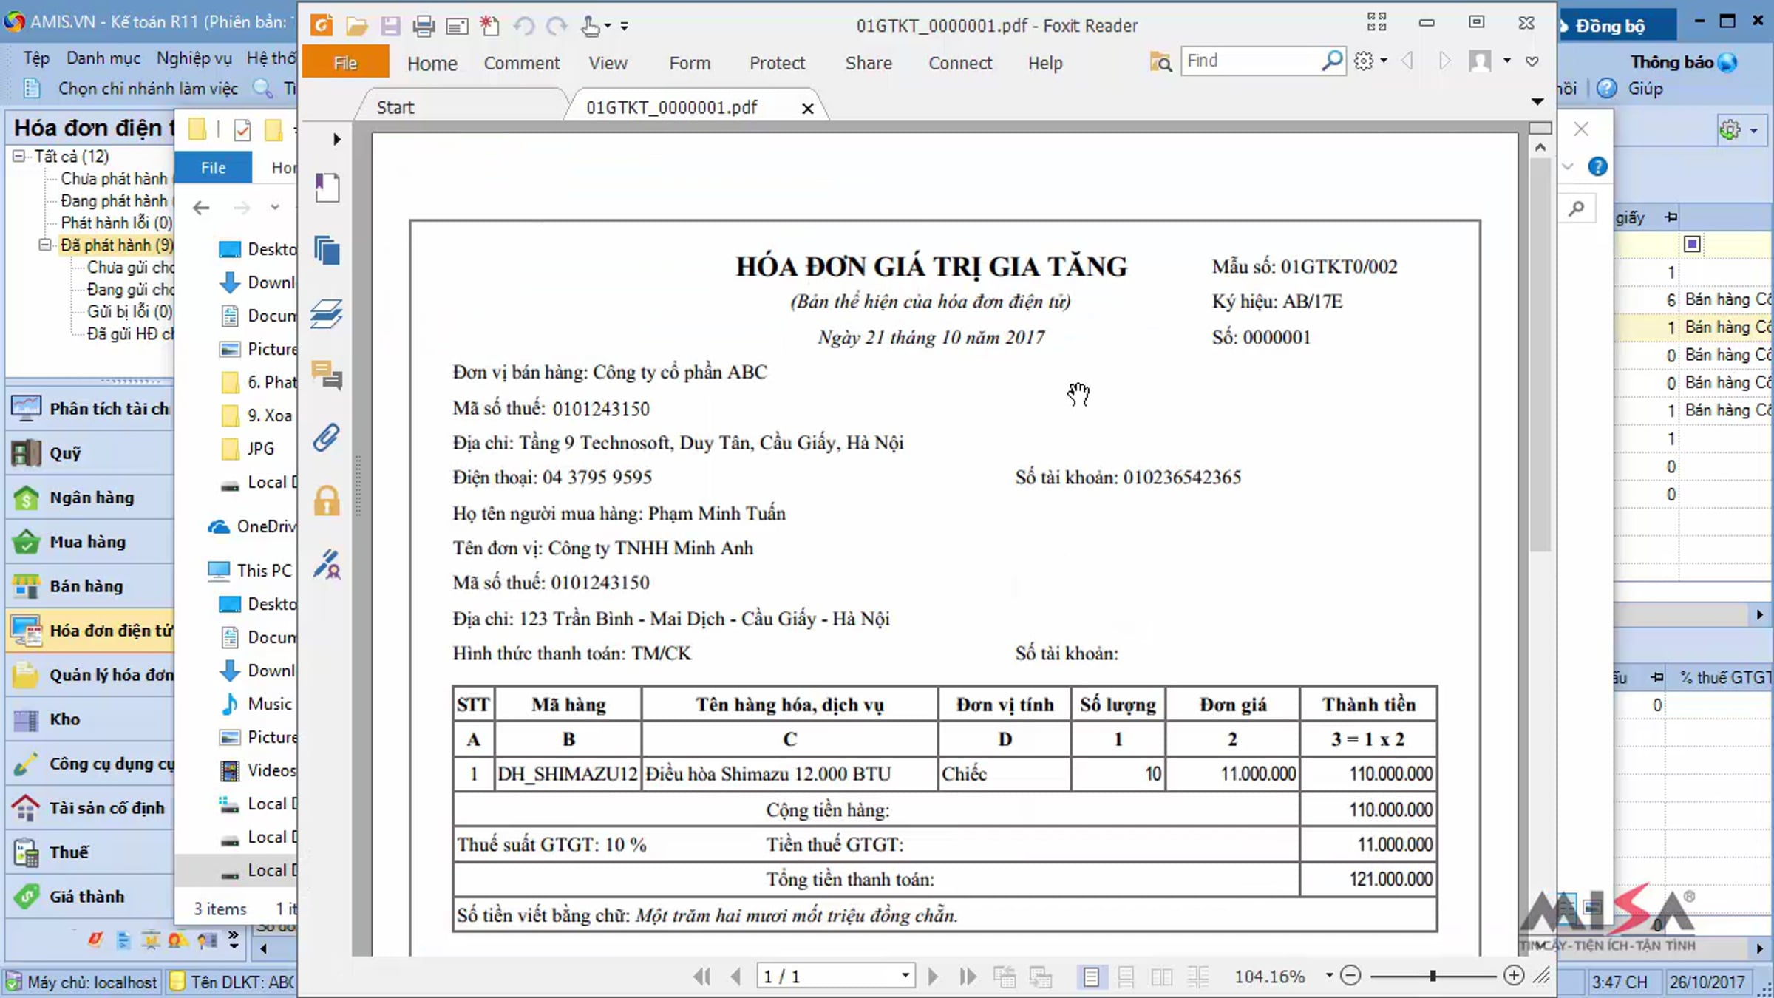This screenshot has width=1774, height=998.
Task: Close the 01GTKT_0000001.pdf tab
Action: point(808,109)
